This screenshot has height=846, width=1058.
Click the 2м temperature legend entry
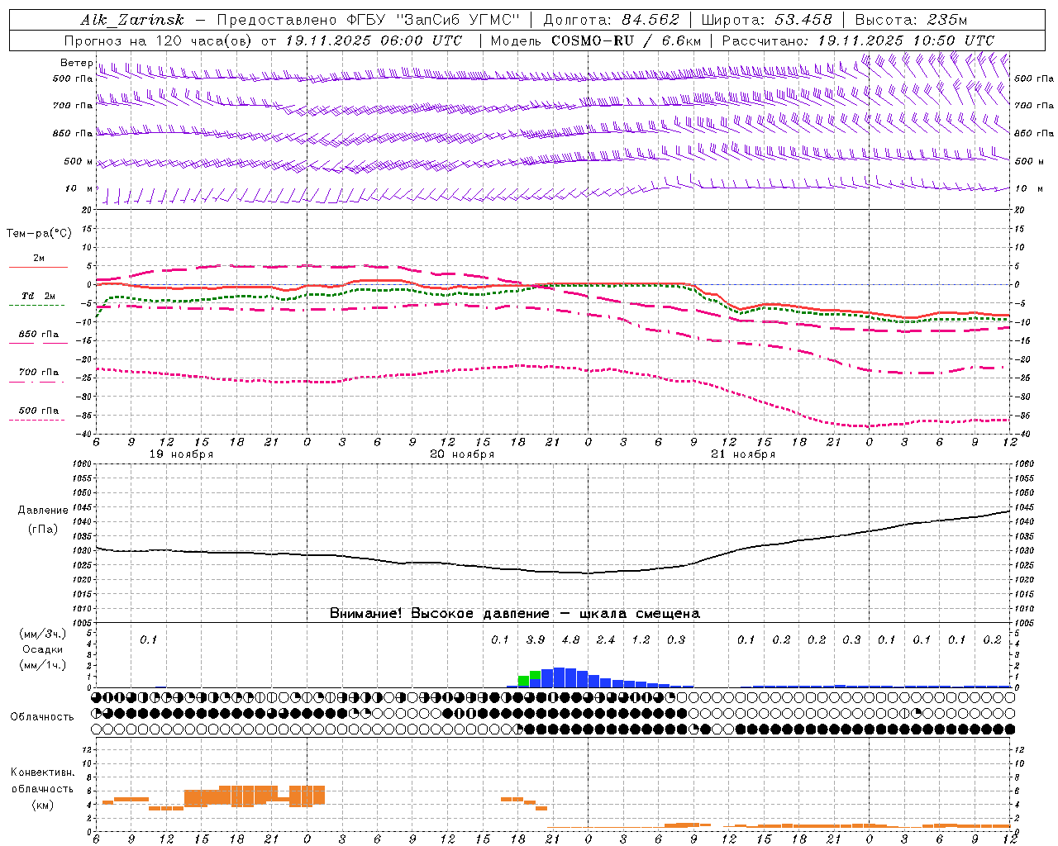[39, 259]
